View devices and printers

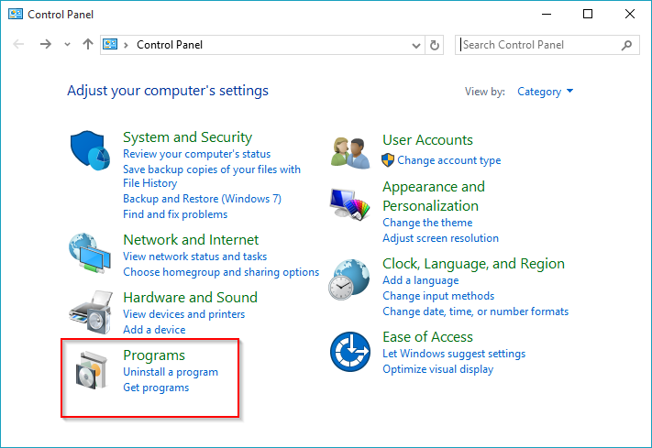tap(183, 314)
